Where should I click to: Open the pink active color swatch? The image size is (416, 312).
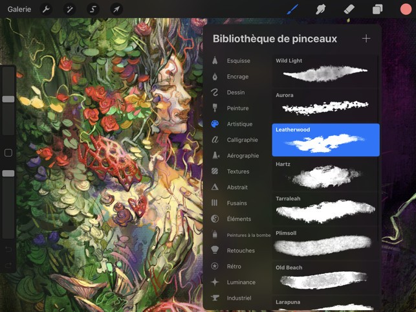pyautogui.click(x=406, y=10)
